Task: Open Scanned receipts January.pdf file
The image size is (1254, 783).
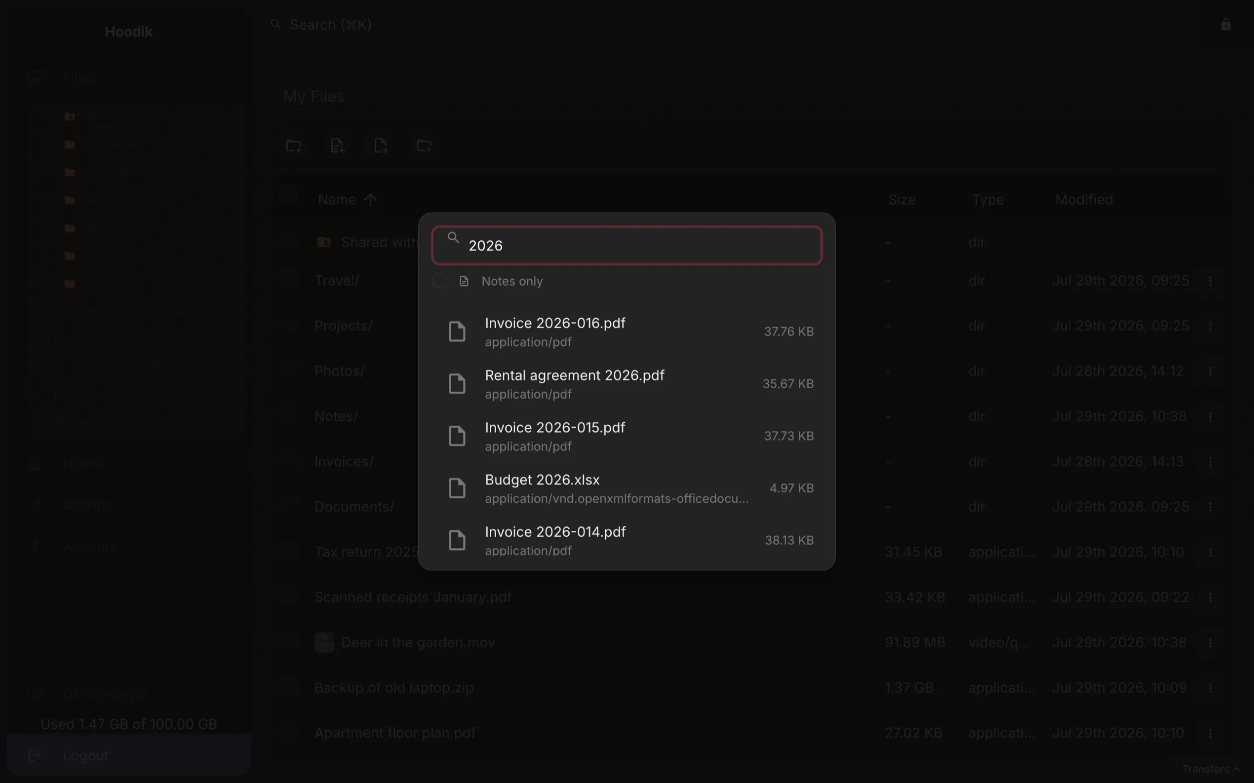Action: pyautogui.click(x=413, y=597)
